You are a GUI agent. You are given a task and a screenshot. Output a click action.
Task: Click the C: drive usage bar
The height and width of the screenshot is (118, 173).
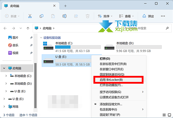(78, 47)
